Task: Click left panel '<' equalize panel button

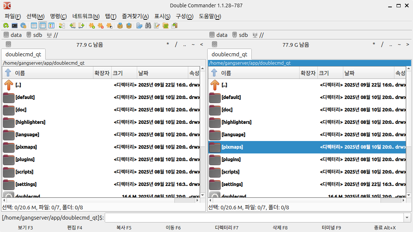Action: pos(201,45)
